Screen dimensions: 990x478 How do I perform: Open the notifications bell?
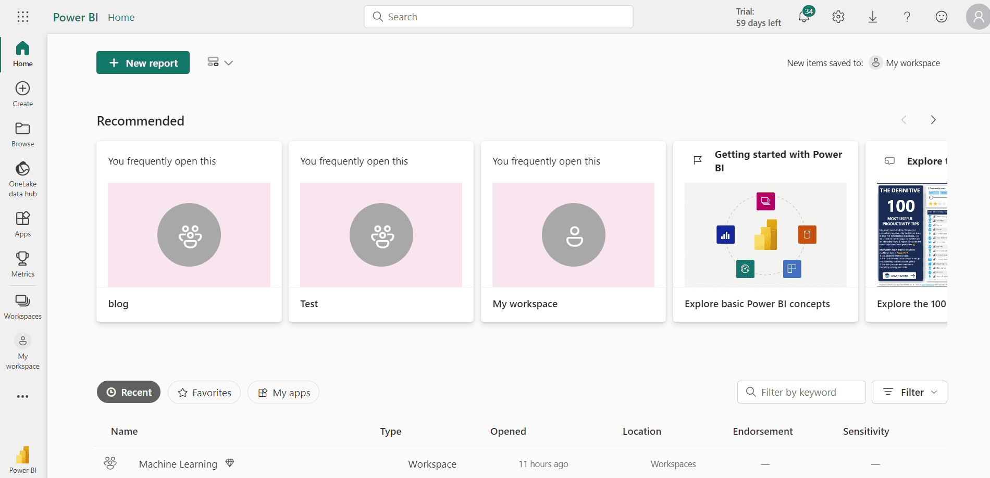click(804, 17)
